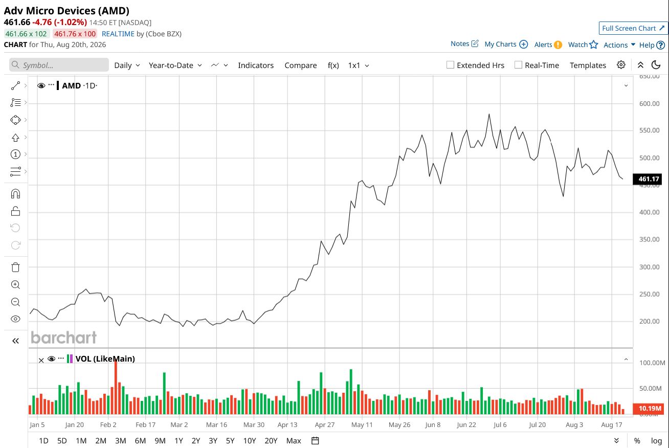The image size is (669, 448).
Task: Select the trend line drawing tool
Action: 15,85
